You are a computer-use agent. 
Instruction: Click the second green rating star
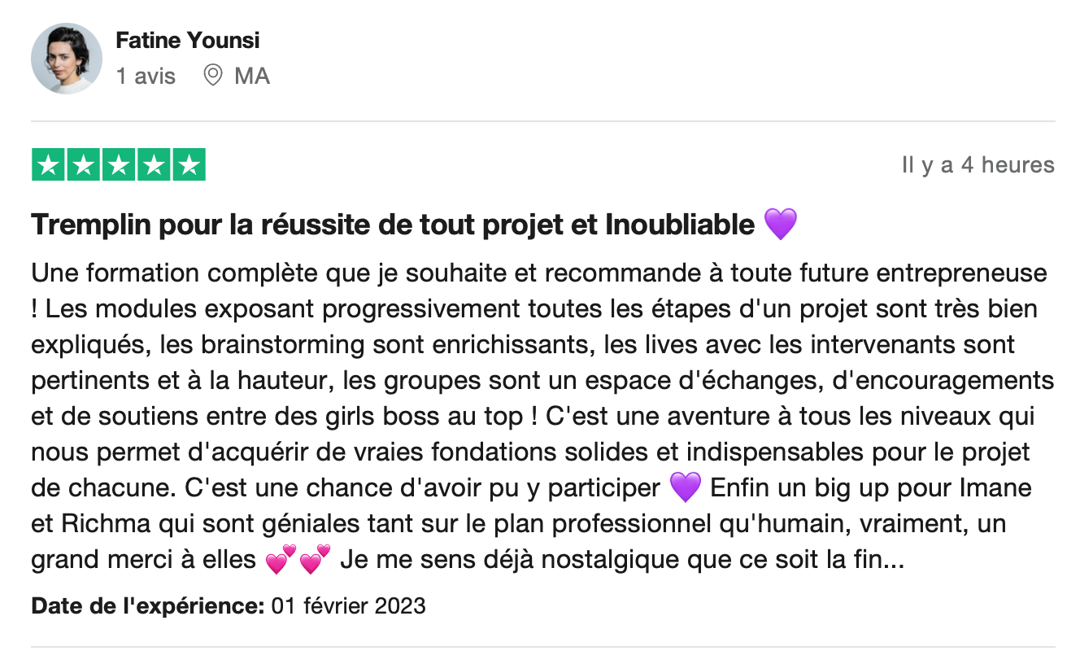84,165
